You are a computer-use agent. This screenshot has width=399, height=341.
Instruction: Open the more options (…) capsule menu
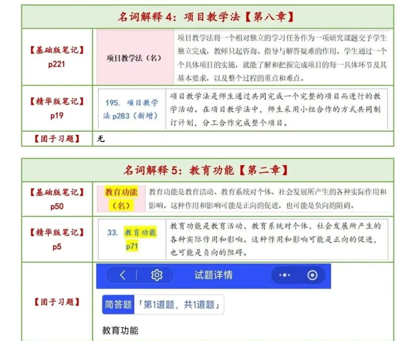tap(284, 275)
